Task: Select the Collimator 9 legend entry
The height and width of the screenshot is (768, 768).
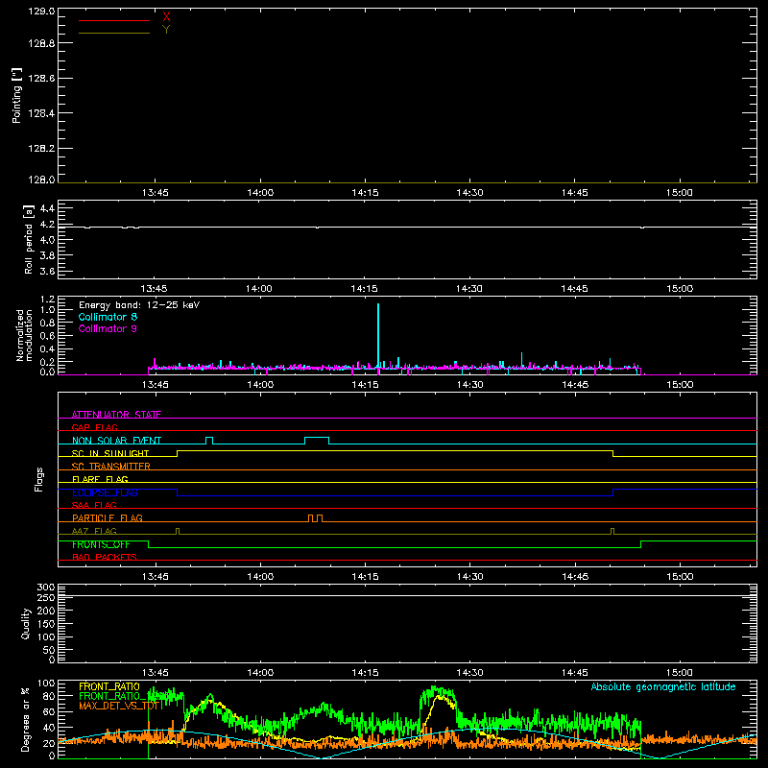Action: click(108, 328)
